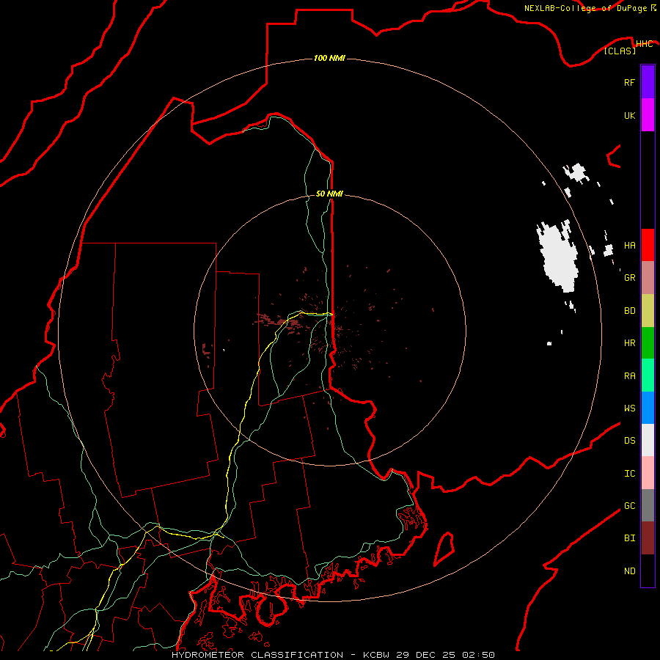Screen dimensions: 660x660
Task: Click the 100 NMI range ring label
Action: click(x=329, y=58)
